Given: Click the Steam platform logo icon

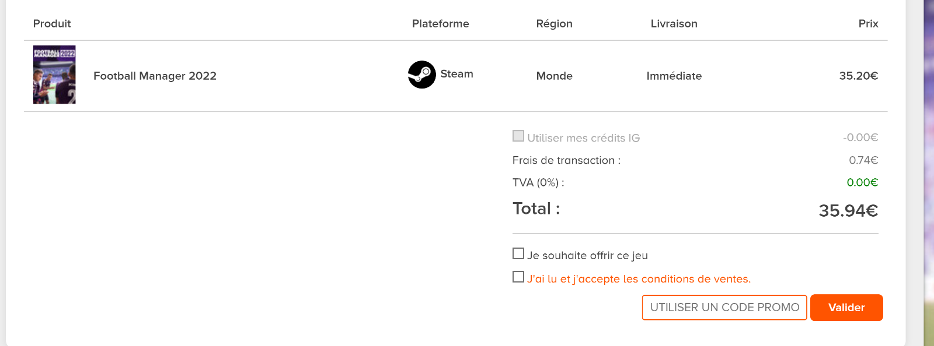Looking at the screenshot, I should [x=421, y=75].
